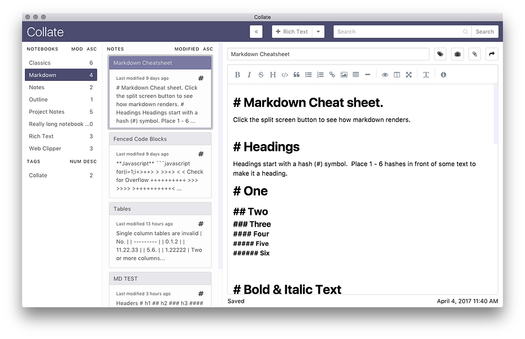Click the Collate app logo text
The height and width of the screenshot is (339, 525).
(x=45, y=32)
